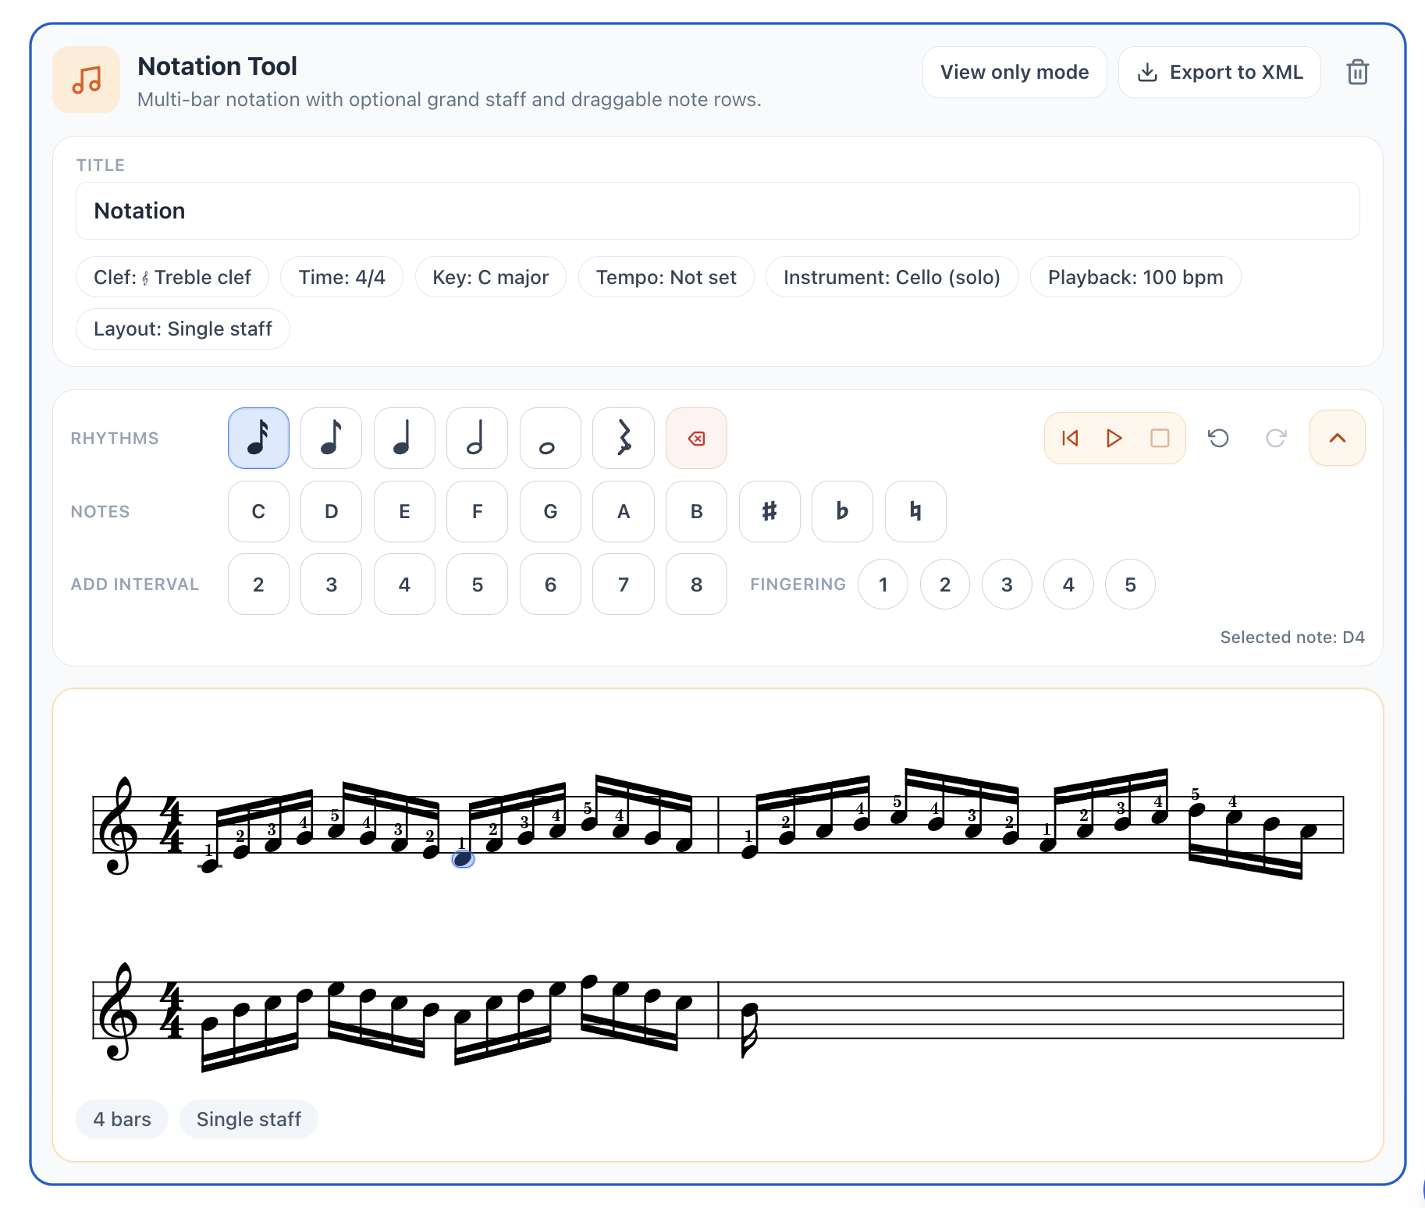Open the Instrument: Cello setting
1425x1208 pixels.
(891, 276)
